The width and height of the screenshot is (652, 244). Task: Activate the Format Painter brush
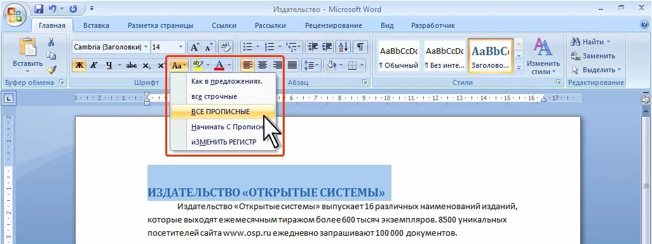pos(51,69)
